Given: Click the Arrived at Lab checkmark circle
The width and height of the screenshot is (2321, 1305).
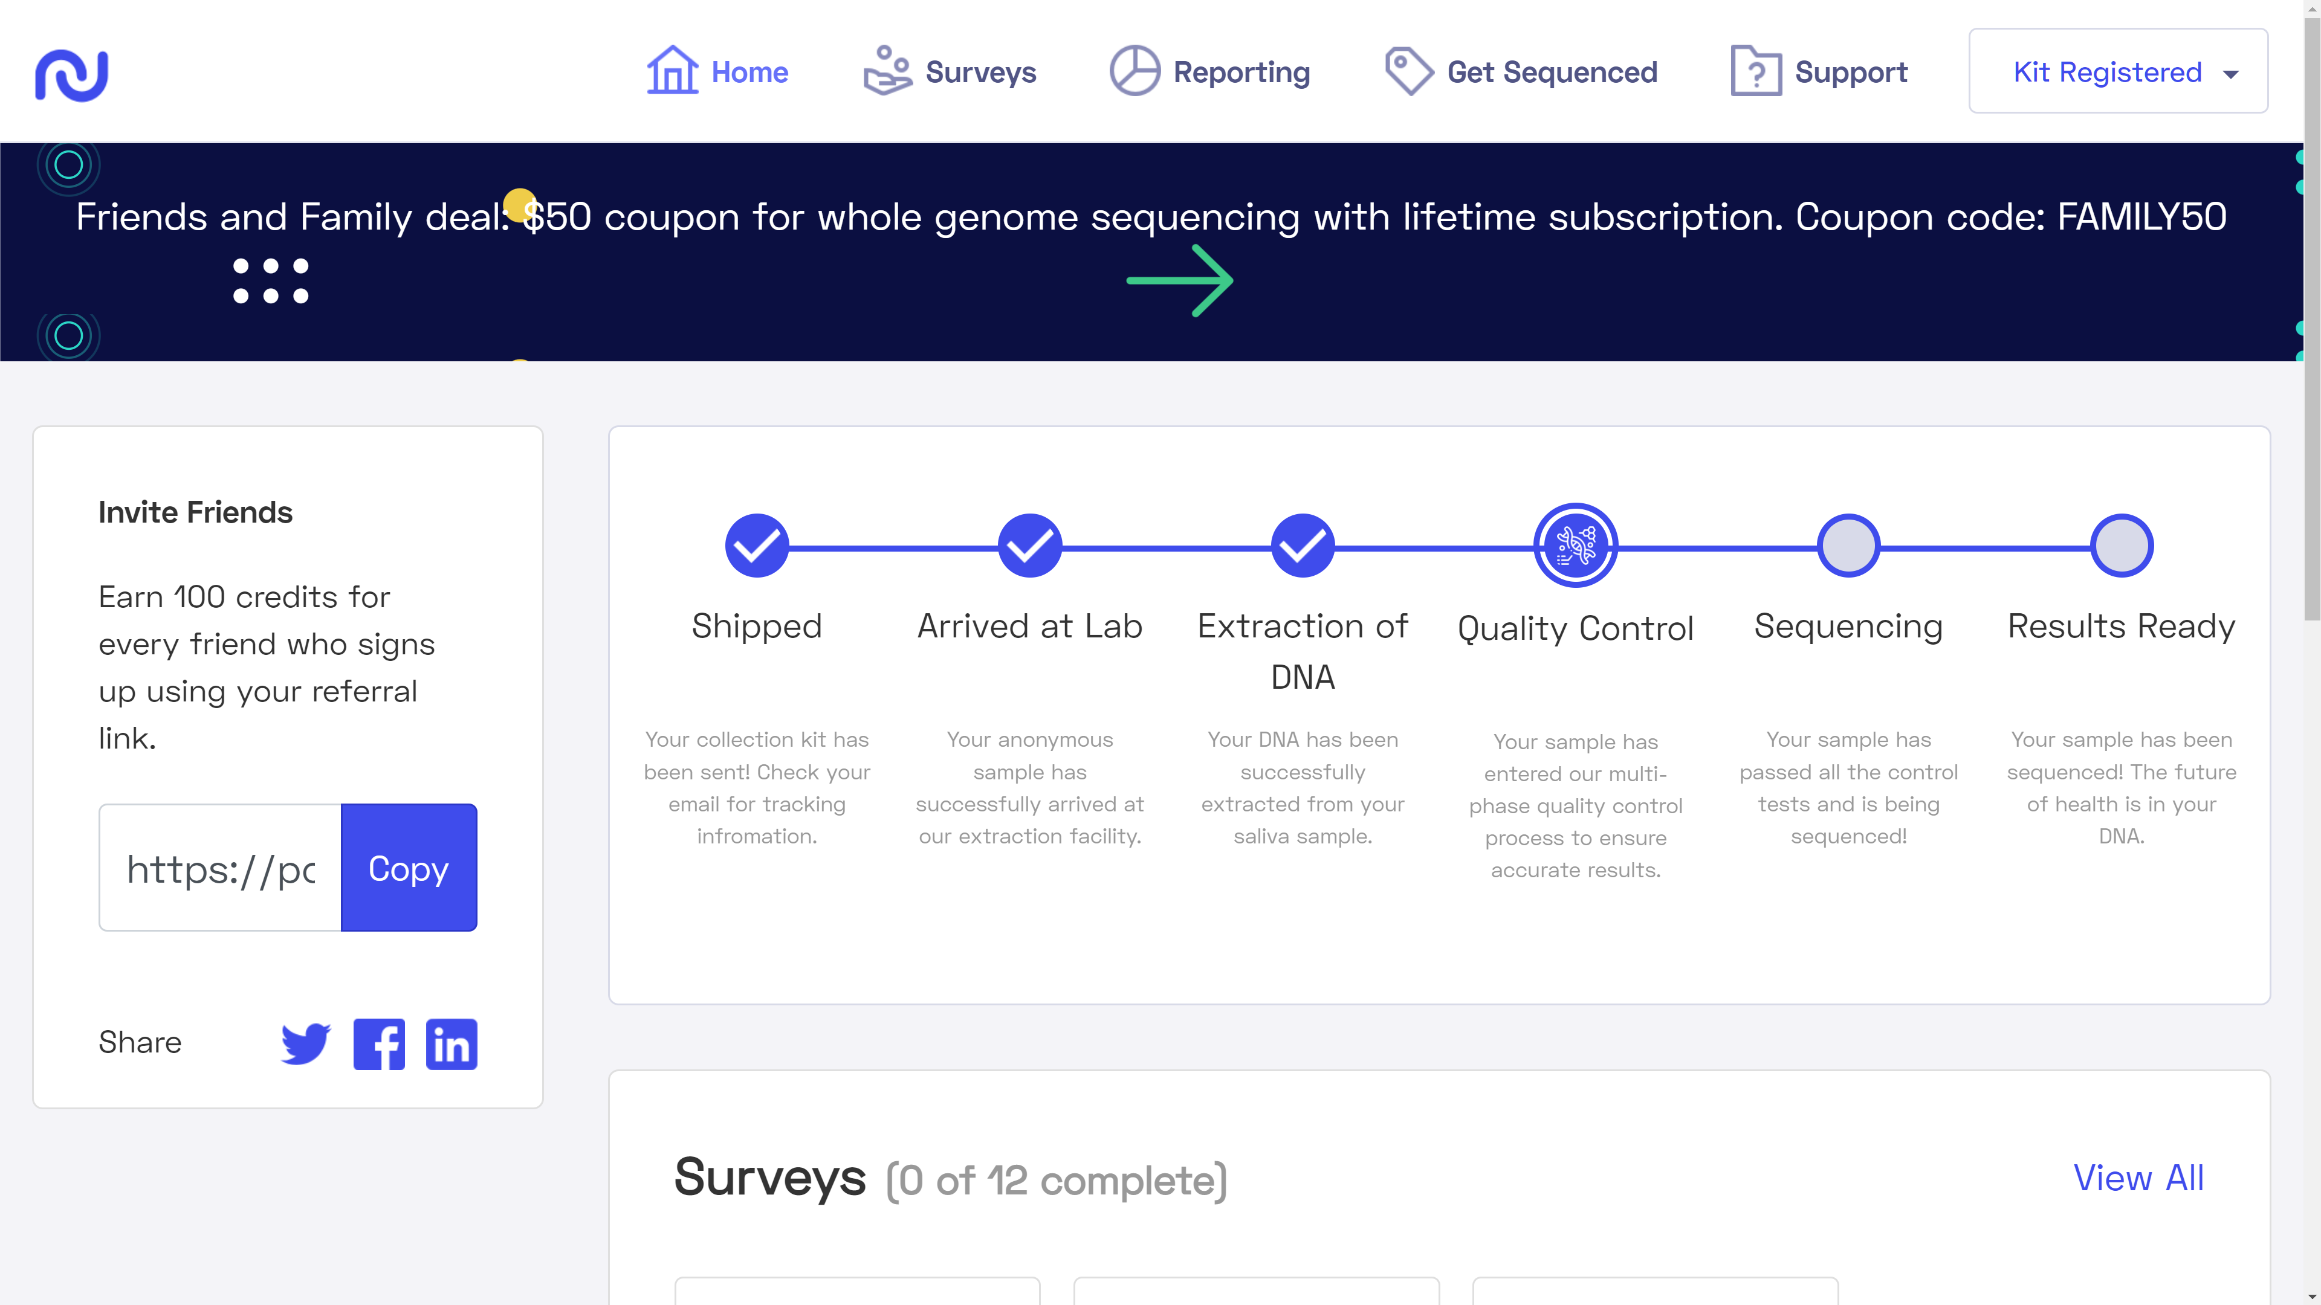Looking at the screenshot, I should (x=1030, y=545).
